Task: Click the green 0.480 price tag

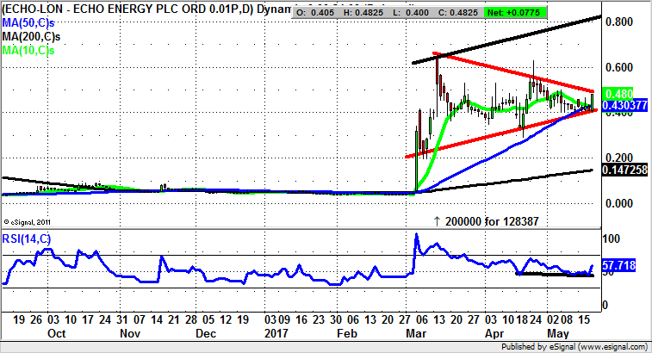Action: 618,94
